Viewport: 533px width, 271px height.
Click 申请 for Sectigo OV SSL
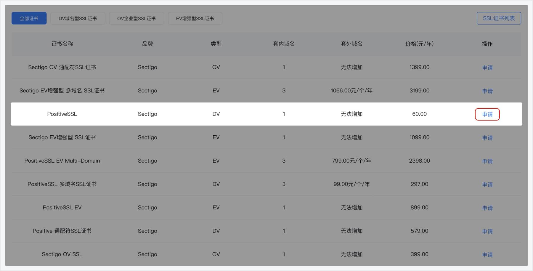(487, 255)
